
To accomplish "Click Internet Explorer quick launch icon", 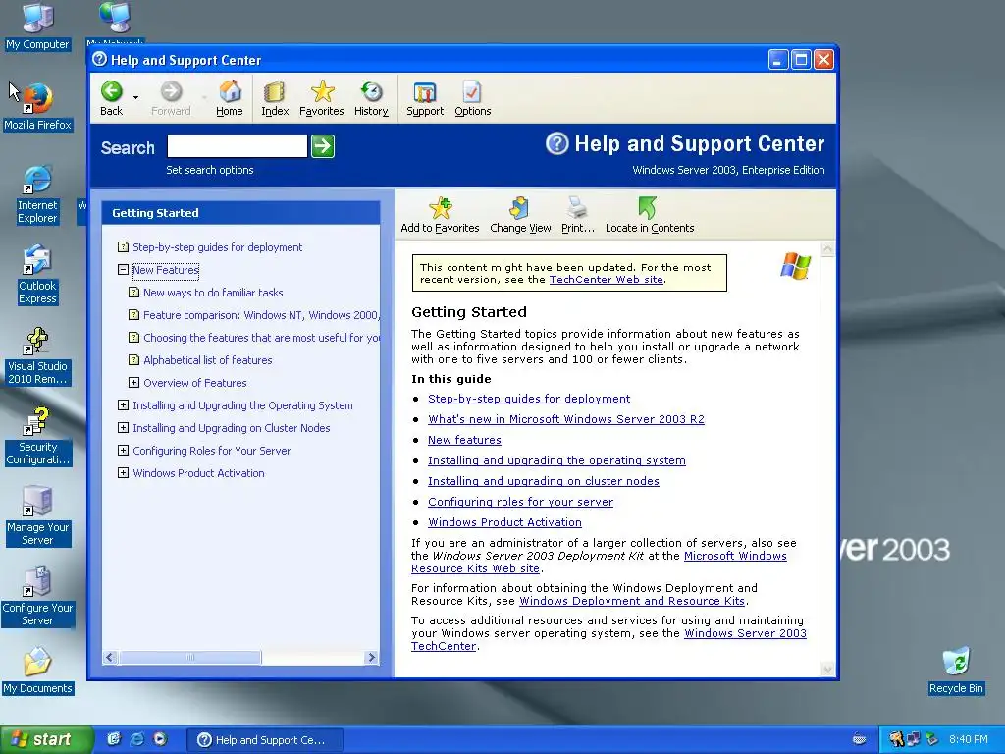I will (x=136, y=739).
